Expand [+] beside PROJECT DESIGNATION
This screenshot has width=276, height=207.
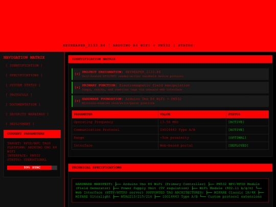(77, 74)
